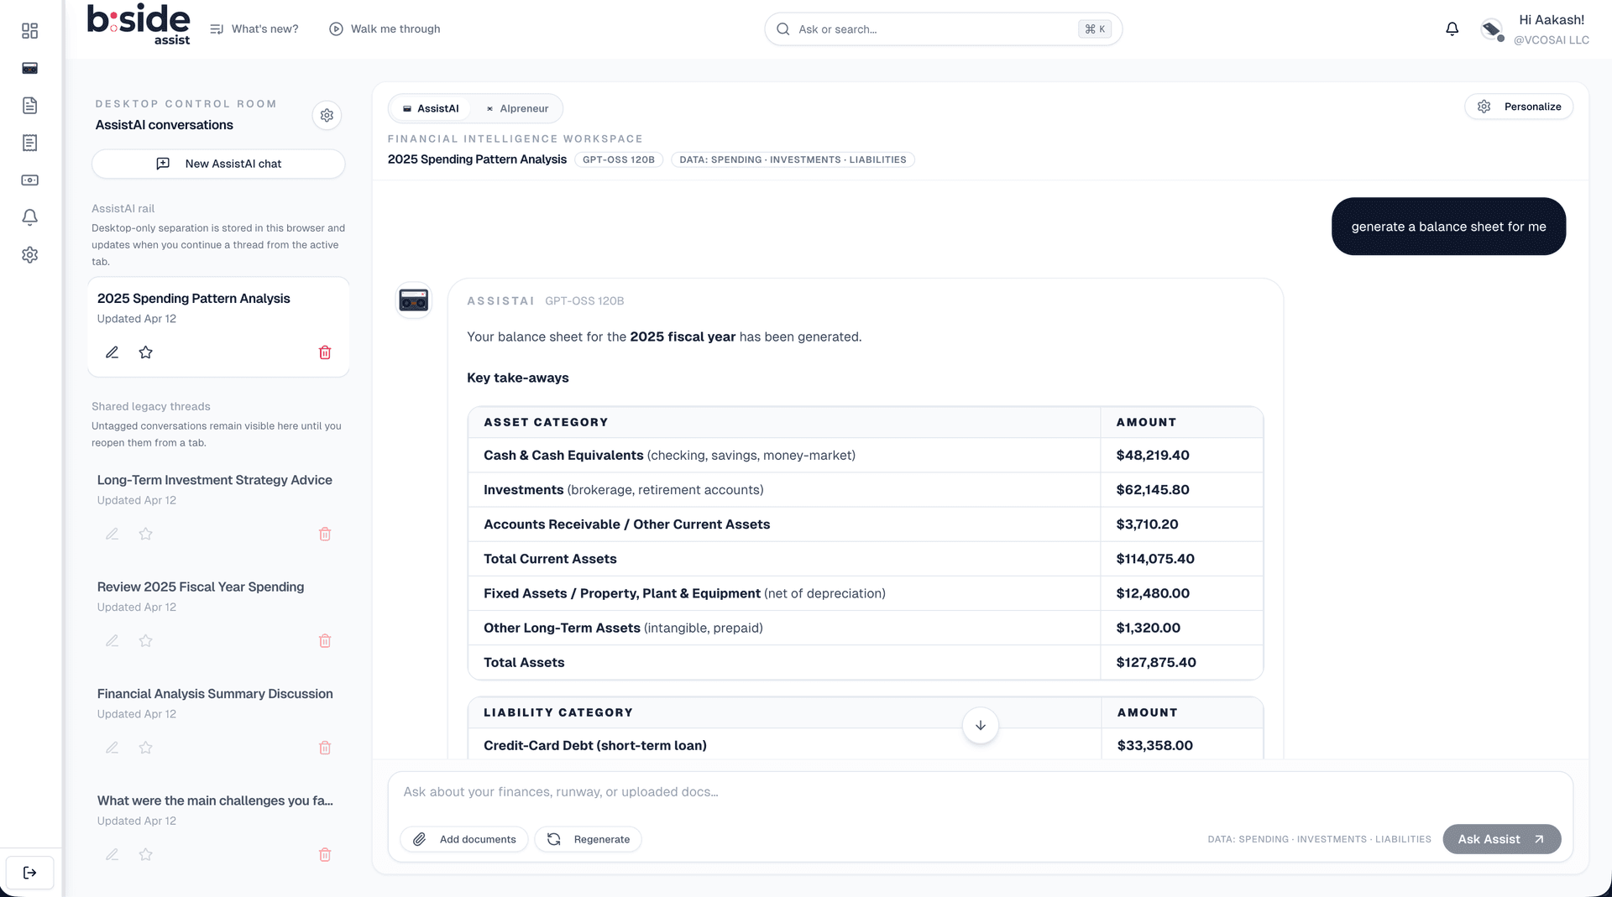Viewport: 1612px width, 897px height.
Task: Star the 2025 Spending Pattern Analysis conversation
Action: click(x=146, y=352)
